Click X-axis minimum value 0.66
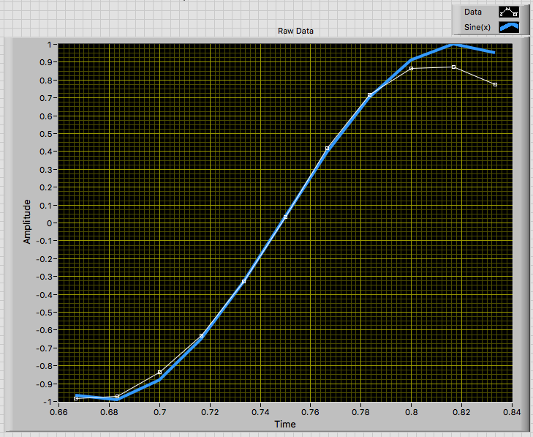 pos(58,413)
